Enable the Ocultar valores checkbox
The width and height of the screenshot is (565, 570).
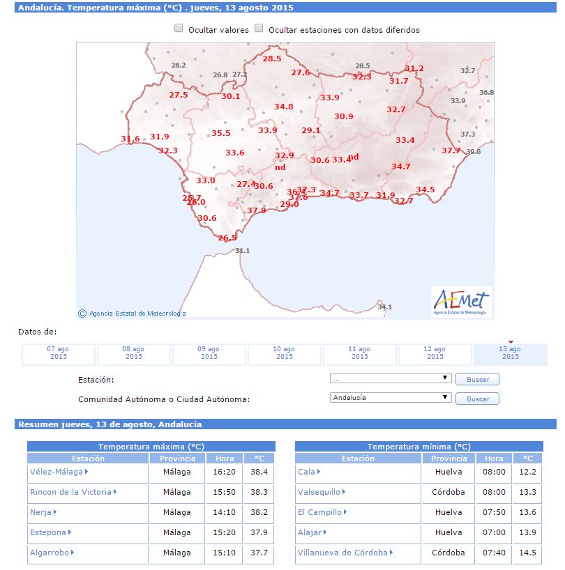point(179,29)
